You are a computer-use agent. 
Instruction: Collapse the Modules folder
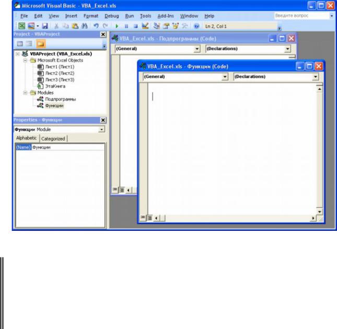click(25, 93)
